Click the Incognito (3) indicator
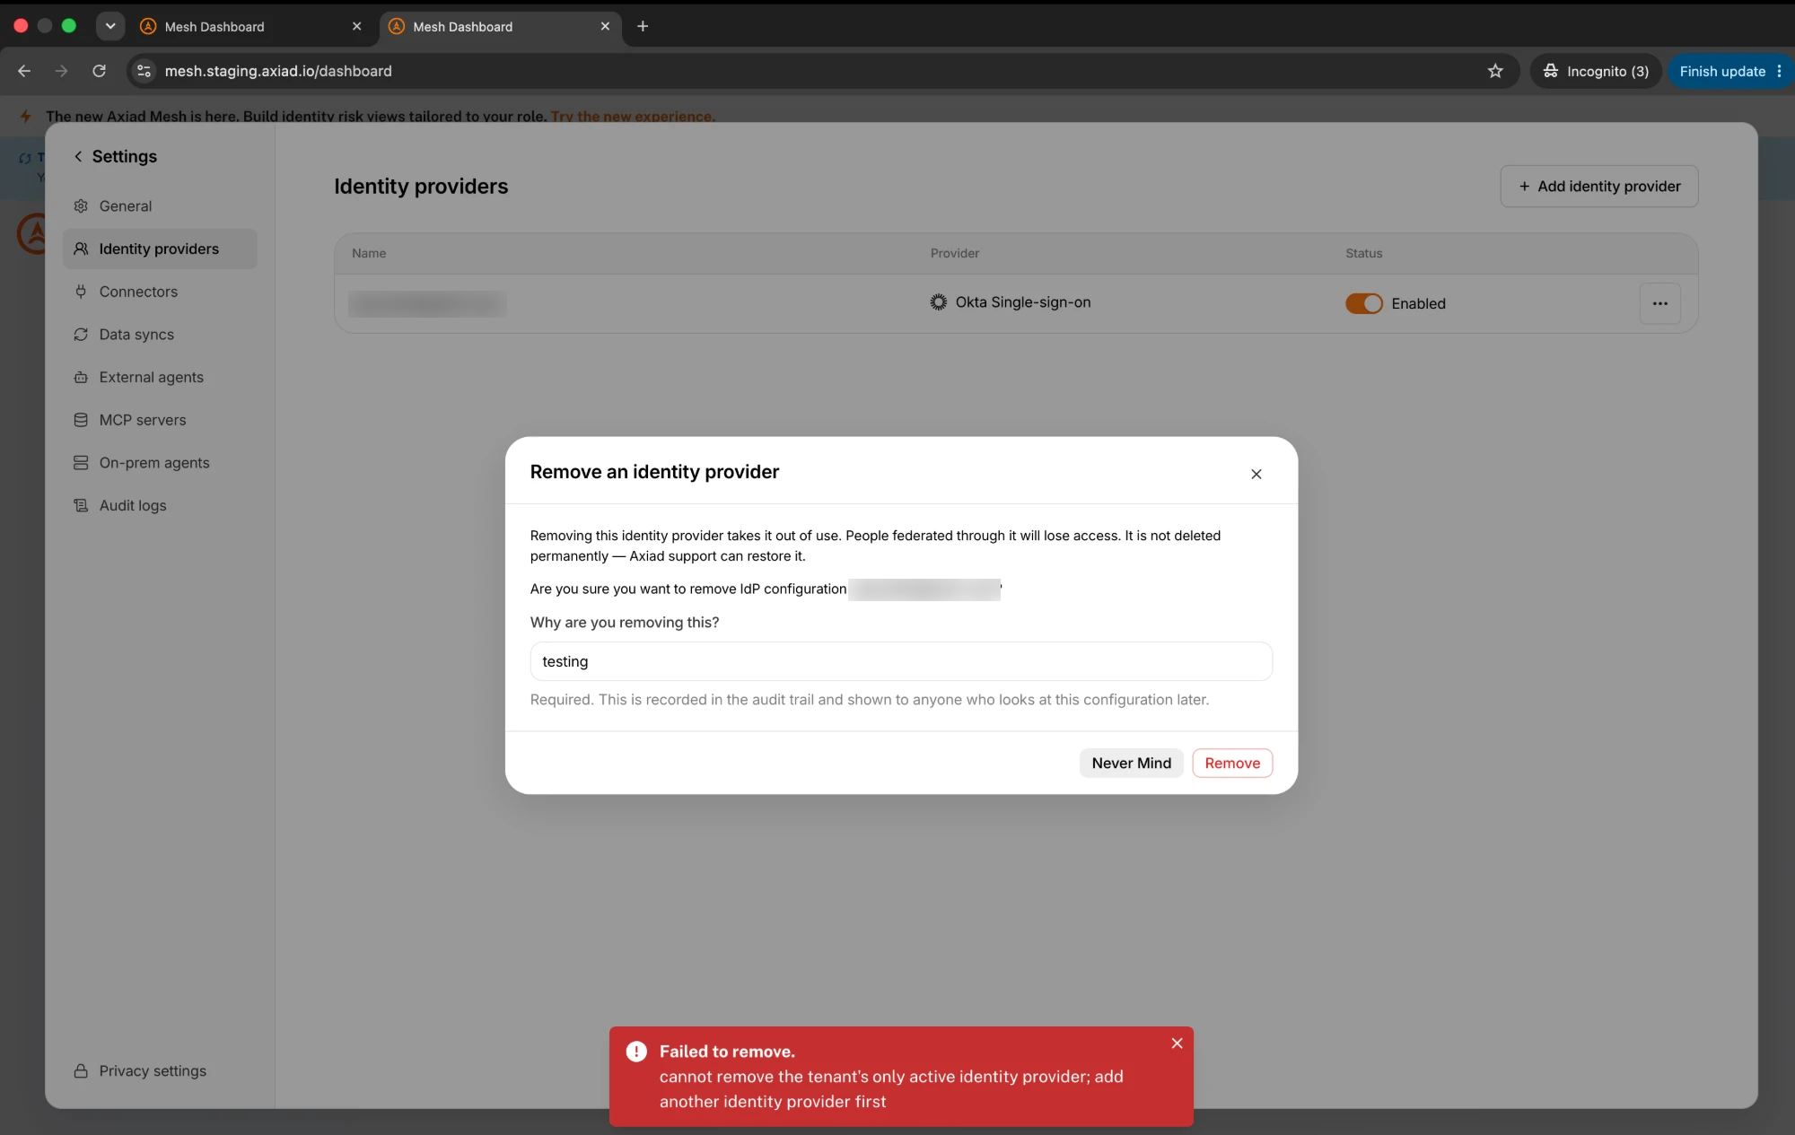This screenshot has width=1795, height=1135. coord(1596,71)
